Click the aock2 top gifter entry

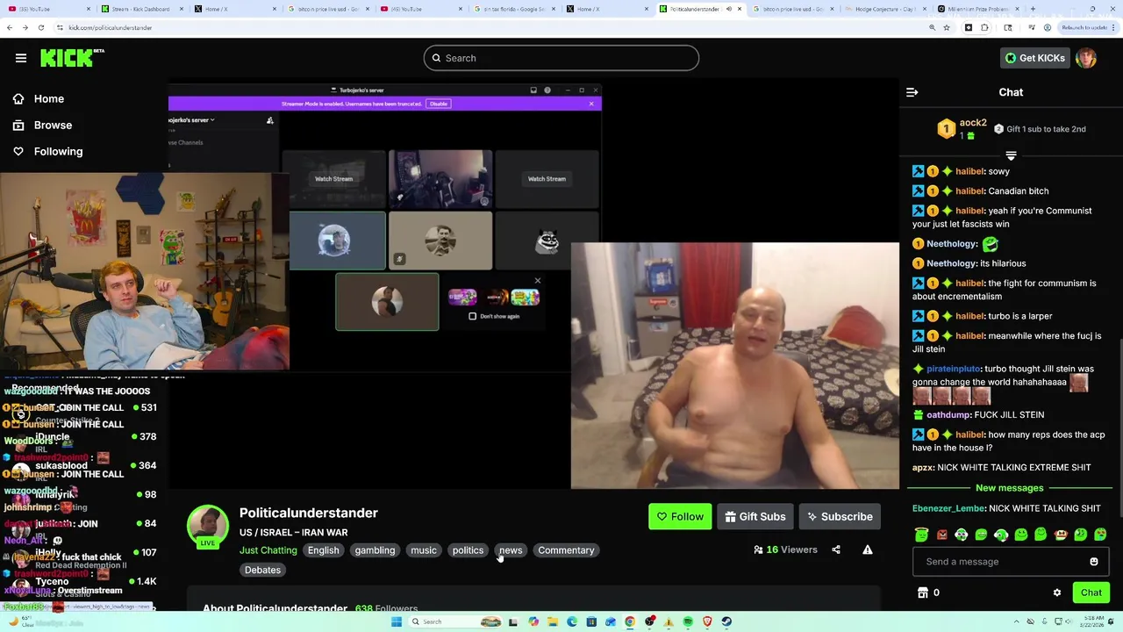coord(962,129)
